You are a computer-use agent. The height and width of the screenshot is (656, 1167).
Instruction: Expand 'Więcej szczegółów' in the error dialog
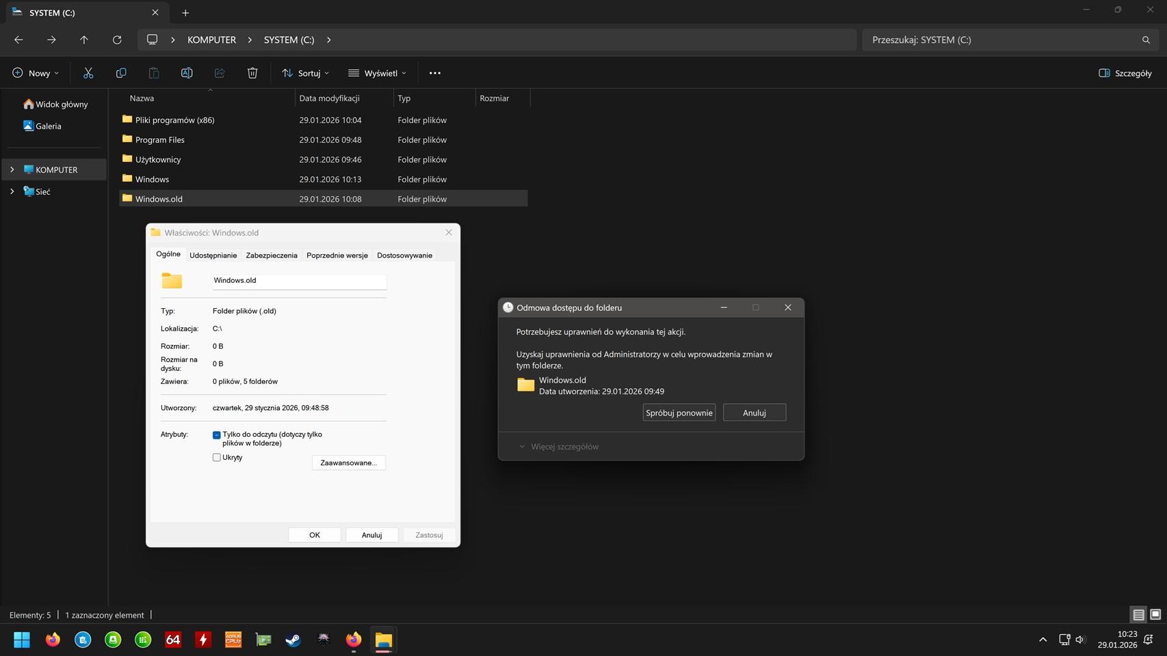click(559, 447)
